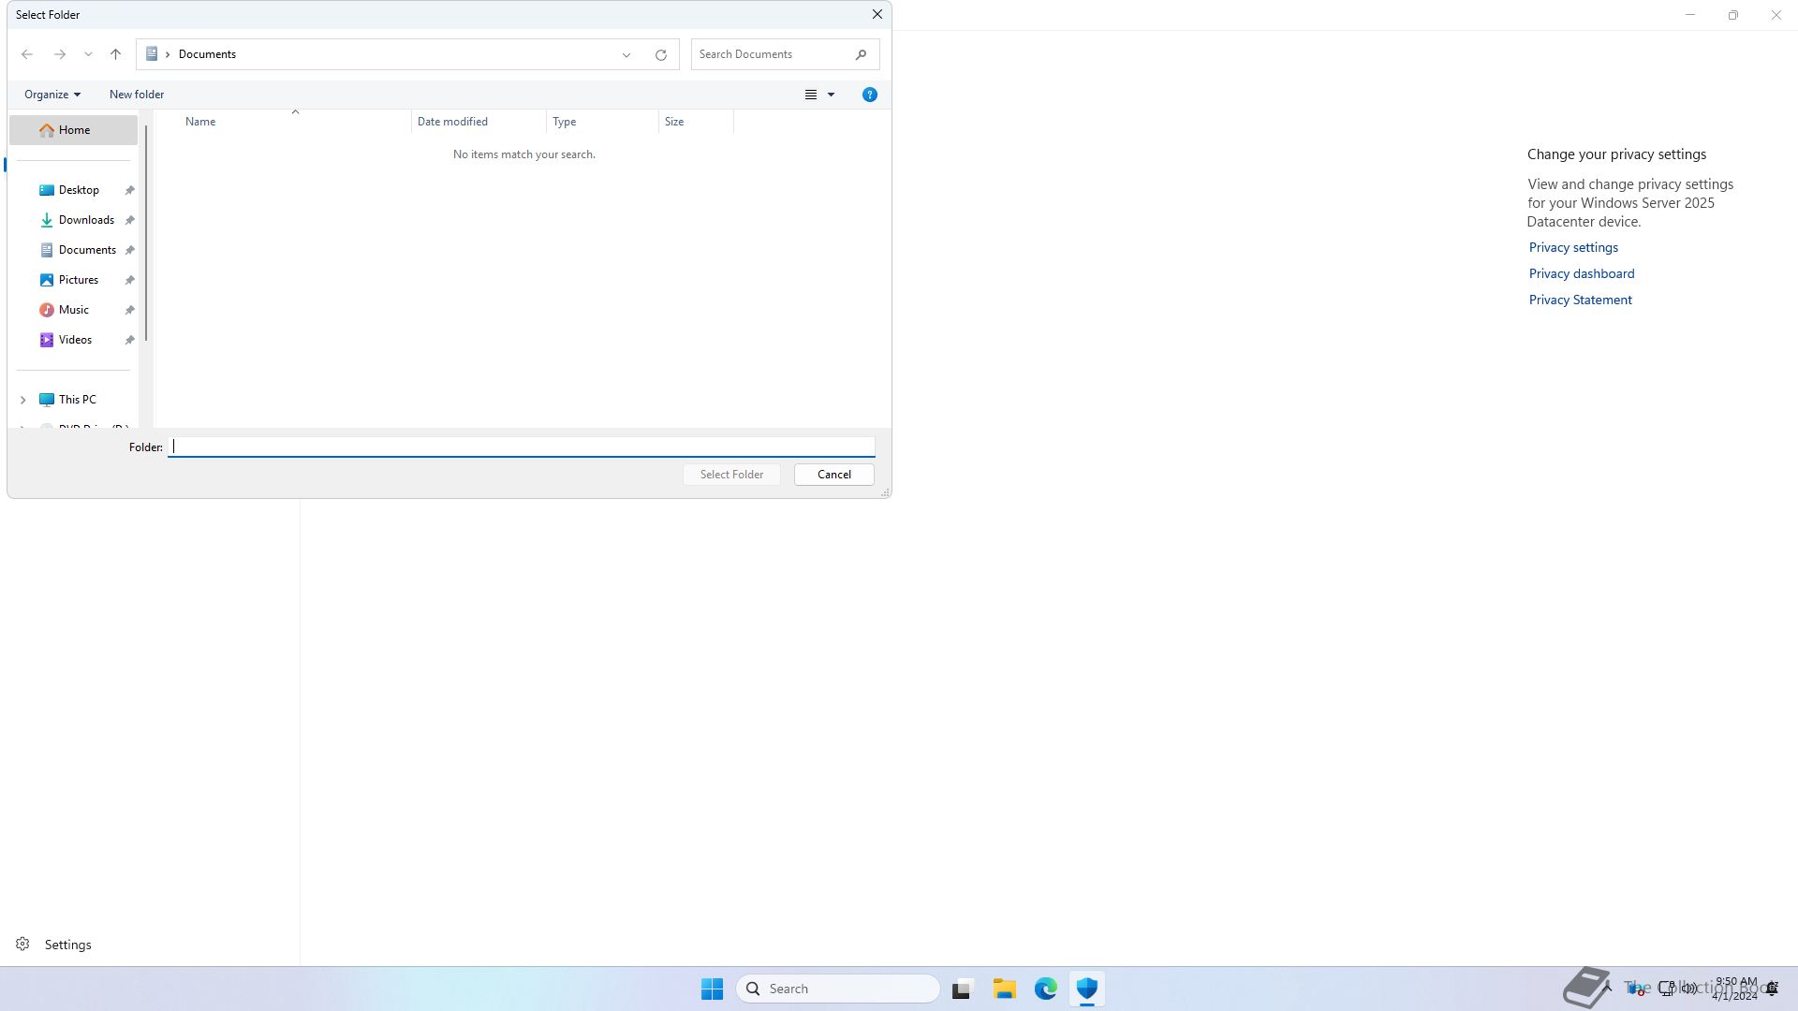Click the search magnifier in Search Documents
The height and width of the screenshot is (1011, 1798).
pos(861,54)
